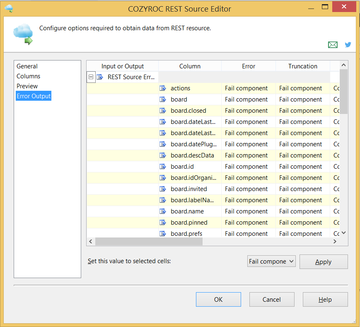Click the Truncation column header

(302, 66)
